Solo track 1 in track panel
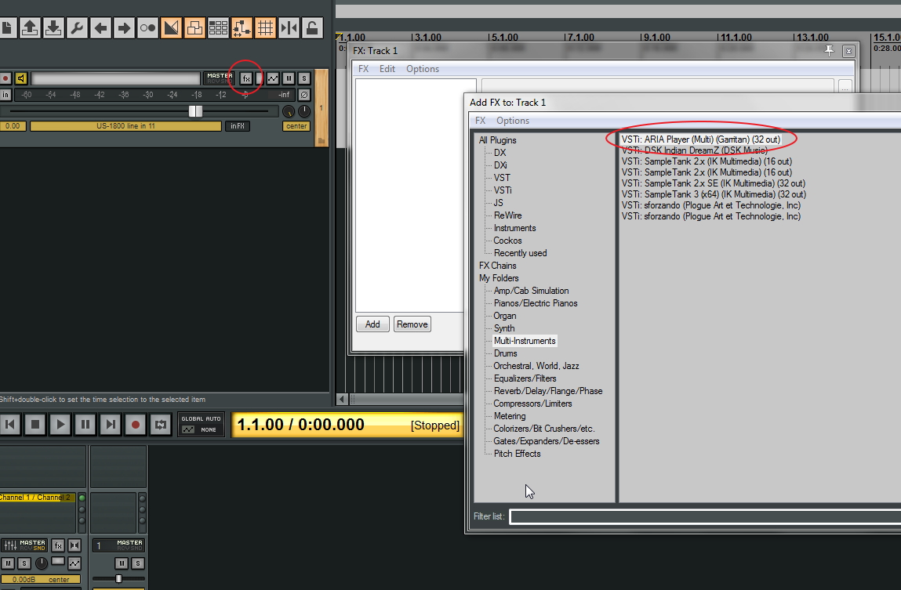The image size is (901, 590). [304, 78]
